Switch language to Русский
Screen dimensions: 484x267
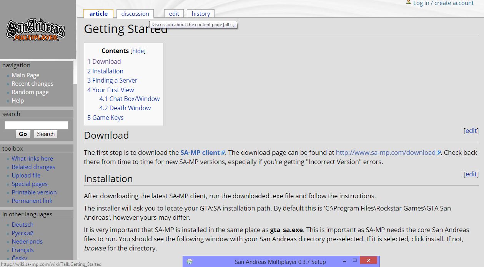(x=22, y=233)
